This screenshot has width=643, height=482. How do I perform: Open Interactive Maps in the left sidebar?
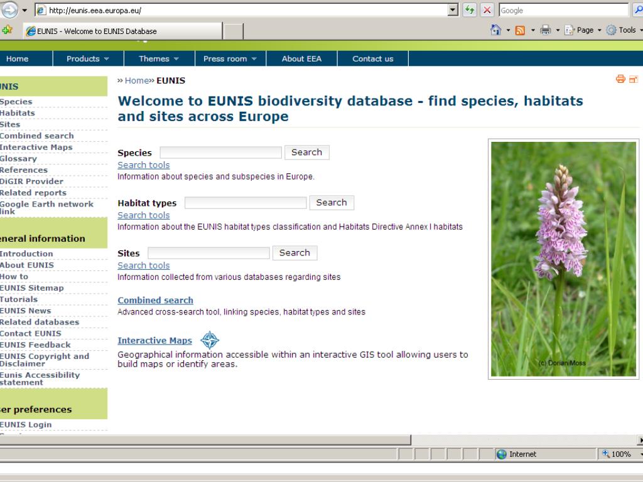pyautogui.click(x=36, y=147)
